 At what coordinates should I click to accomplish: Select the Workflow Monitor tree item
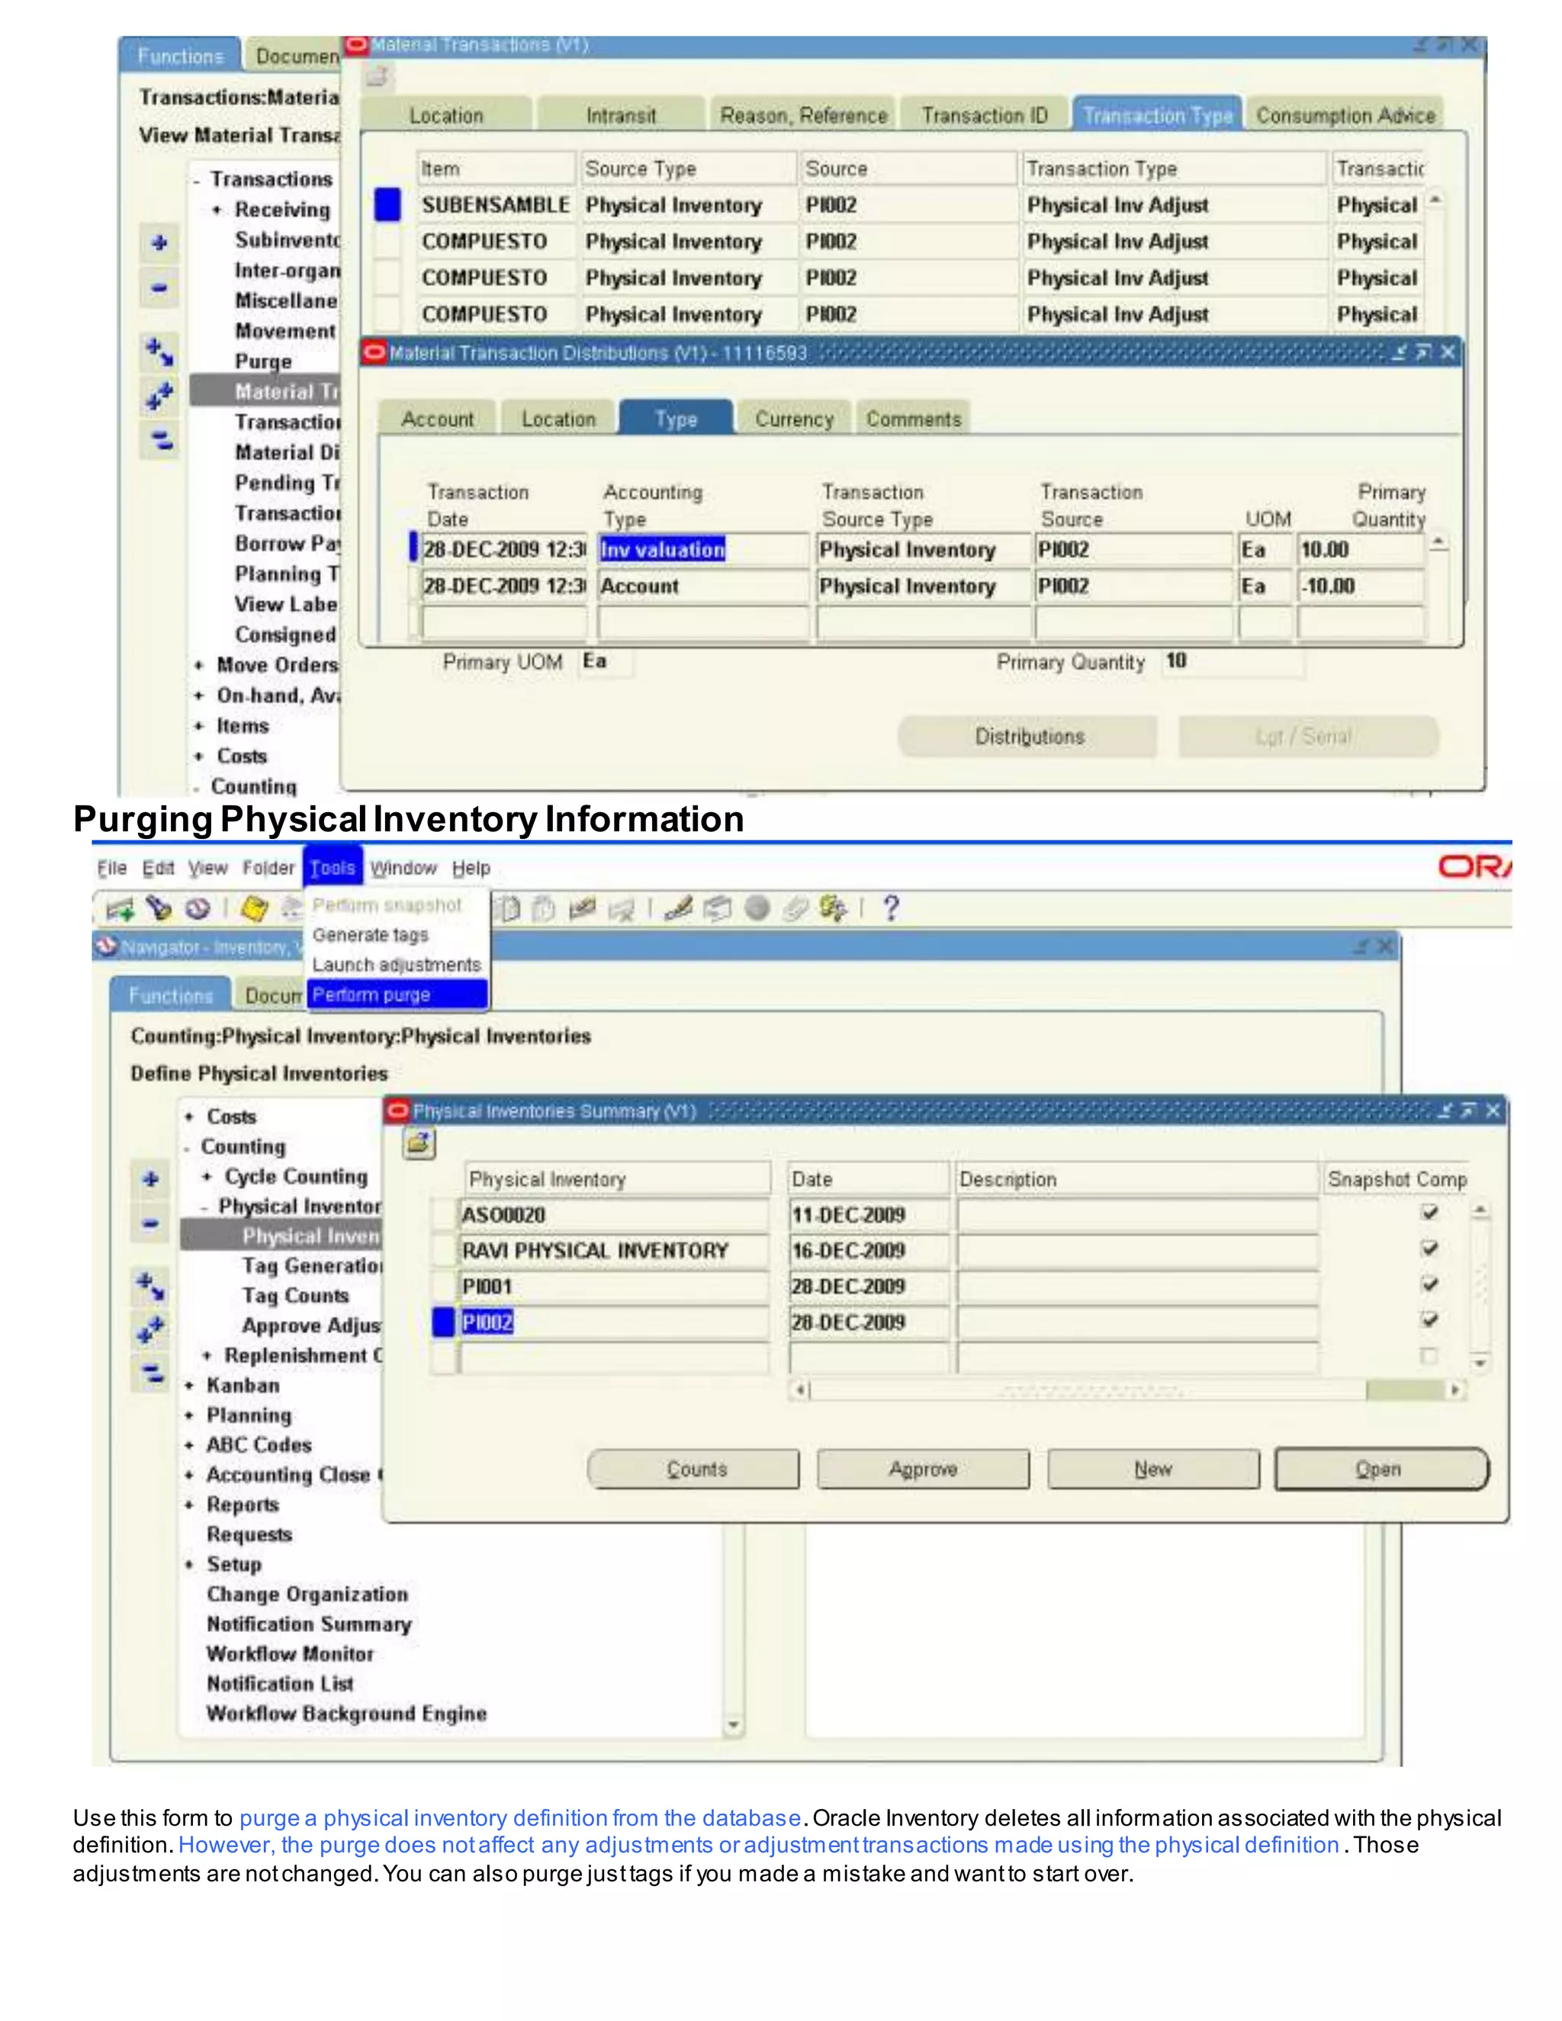click(x=290, y=1653)
